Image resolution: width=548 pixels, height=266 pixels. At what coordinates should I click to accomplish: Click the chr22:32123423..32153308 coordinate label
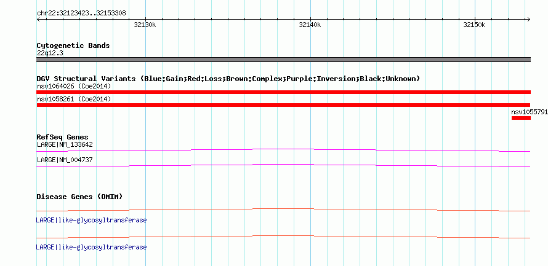coord(81,14)
